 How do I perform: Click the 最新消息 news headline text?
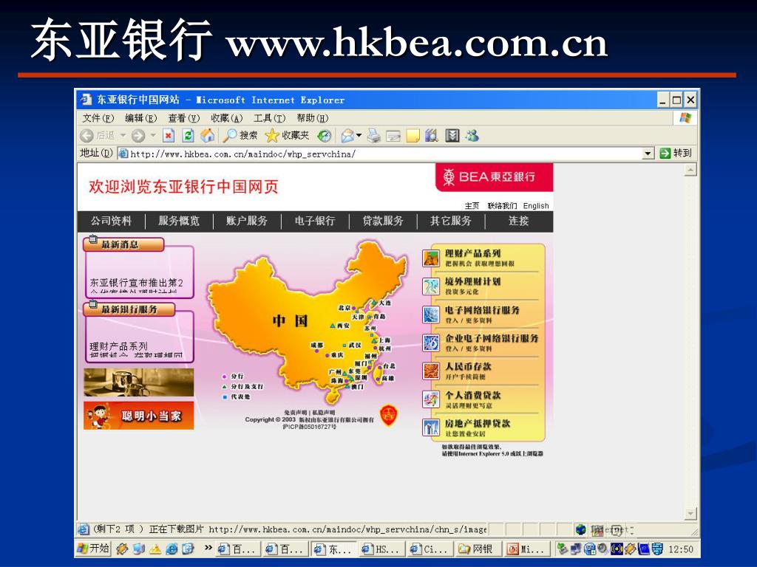tap(137, 286)
